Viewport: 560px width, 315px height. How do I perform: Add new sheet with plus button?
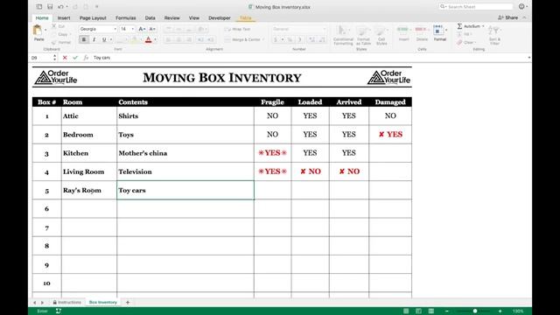pyautogui.click(x=128, y=302)
